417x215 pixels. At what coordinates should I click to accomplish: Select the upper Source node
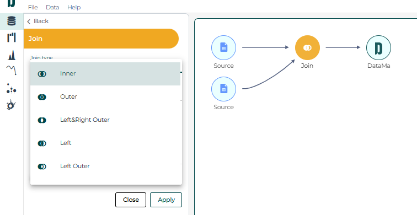point(223,47)
